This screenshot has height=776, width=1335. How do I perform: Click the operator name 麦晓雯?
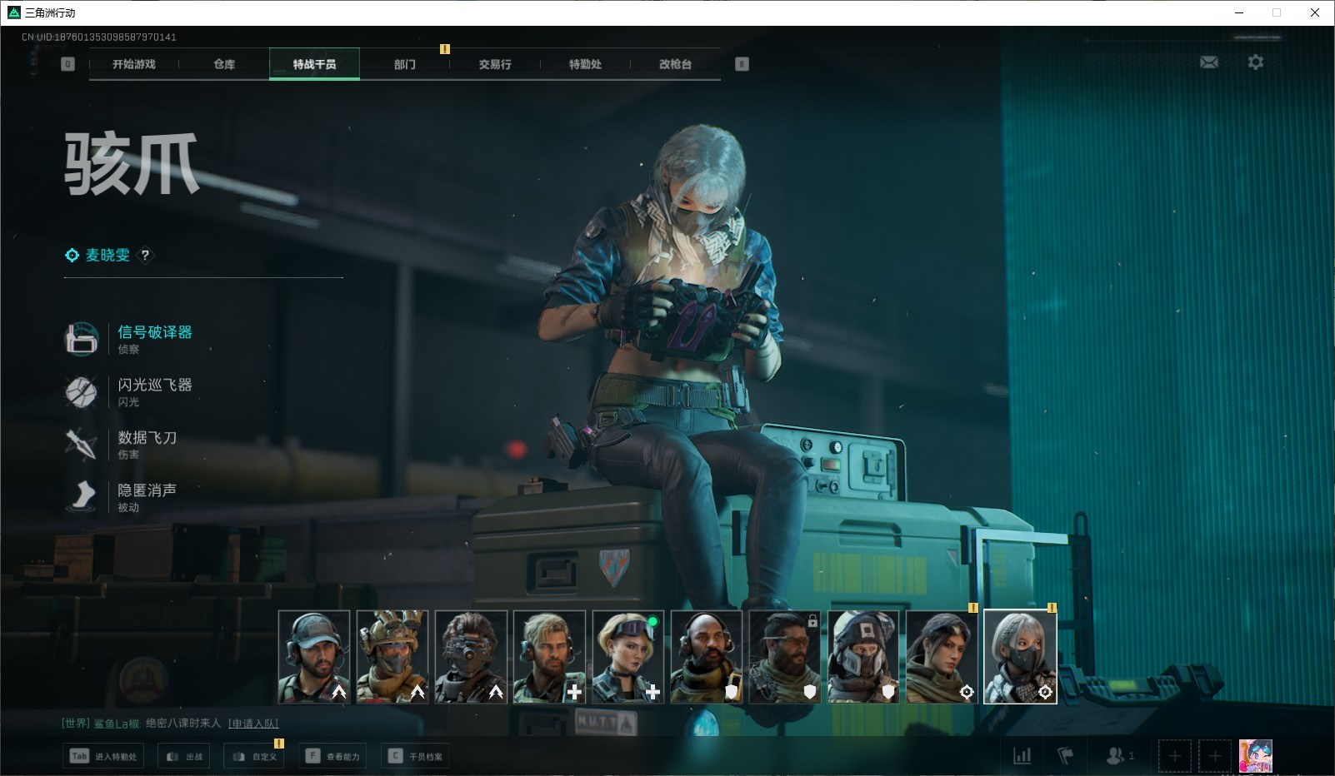pyautogui.click(x=107, y=256)
